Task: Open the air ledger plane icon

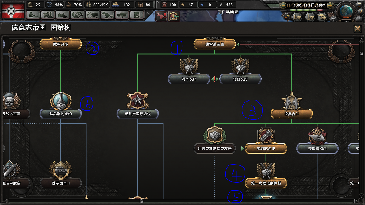Action: [322, 17]
